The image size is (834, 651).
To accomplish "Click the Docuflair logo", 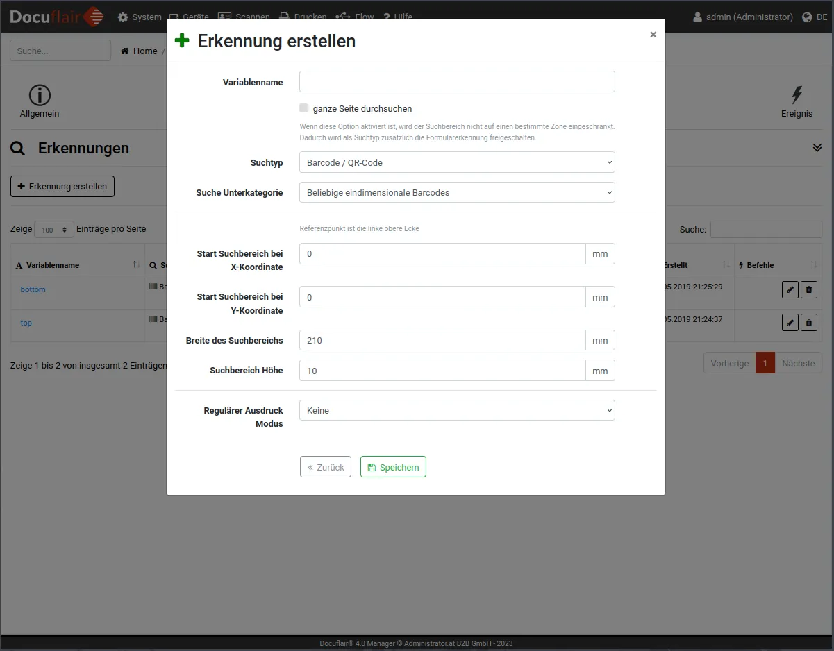I will click(x=57, y=17).
